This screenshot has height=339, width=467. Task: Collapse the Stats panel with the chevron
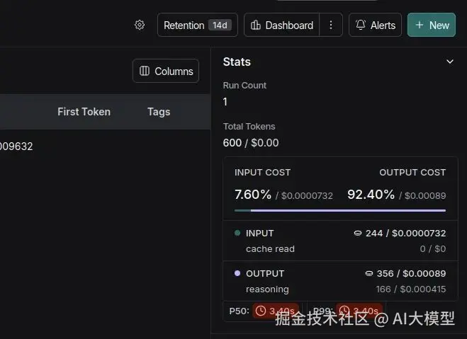pos(450,62)
